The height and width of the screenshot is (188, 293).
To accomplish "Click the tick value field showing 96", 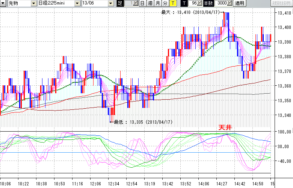I will point(193,3).
